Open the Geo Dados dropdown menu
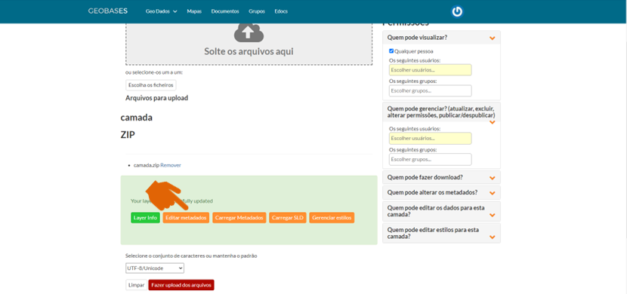The height and width of the screenshot is (294, 627). (161, 11)
